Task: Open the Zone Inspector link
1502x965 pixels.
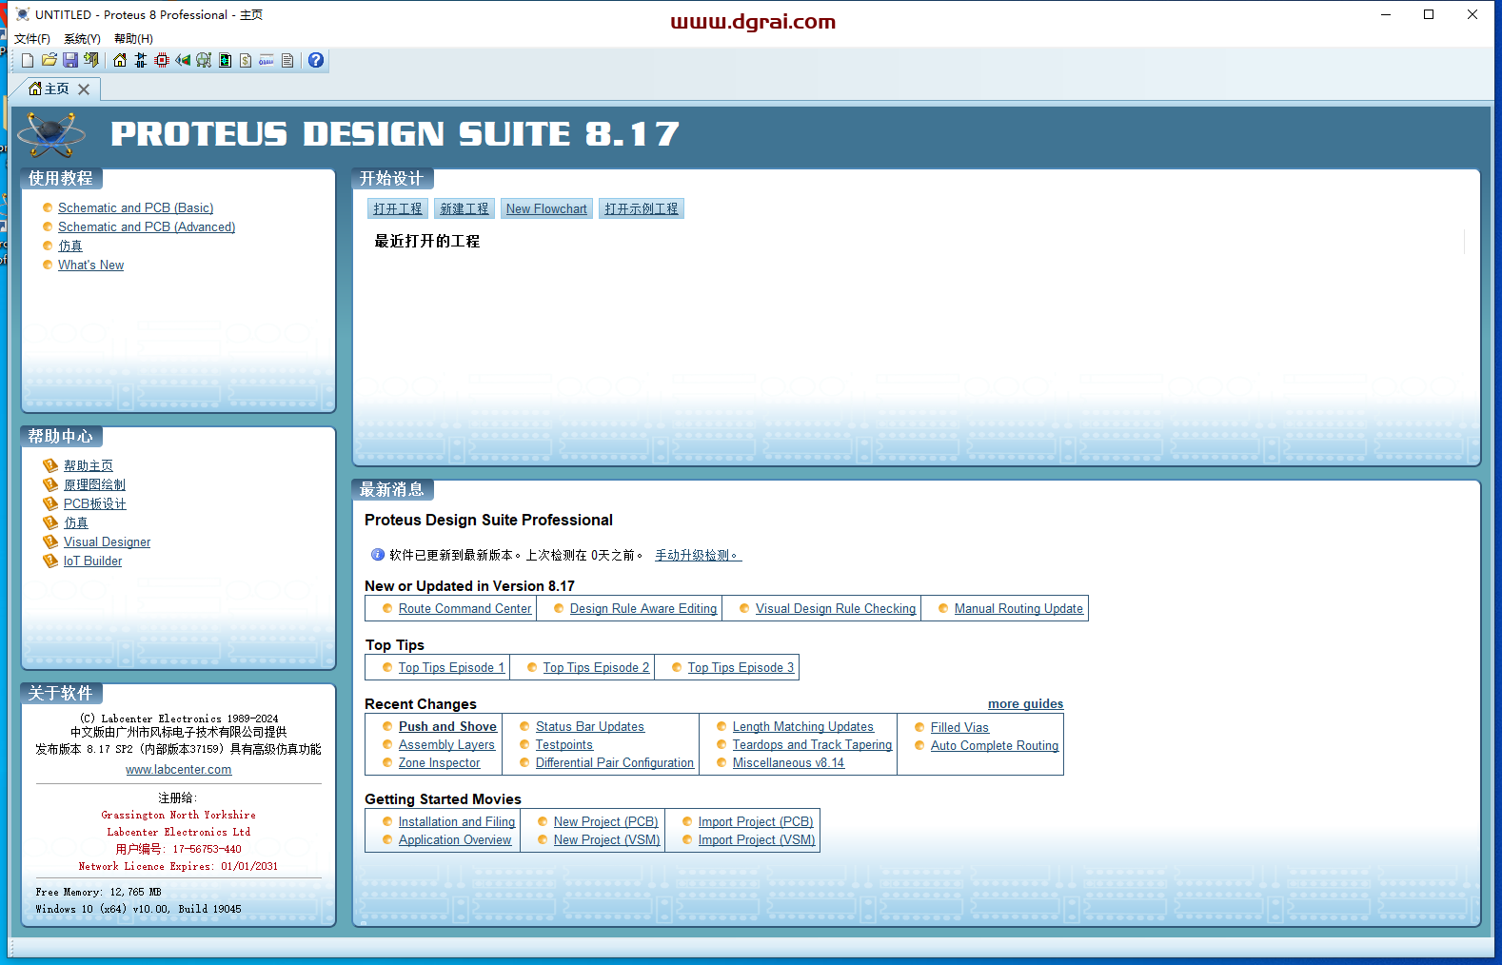Action: pos(439,763)
